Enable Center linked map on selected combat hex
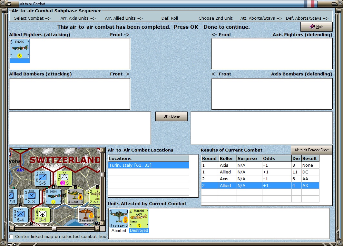 point(11,237)
